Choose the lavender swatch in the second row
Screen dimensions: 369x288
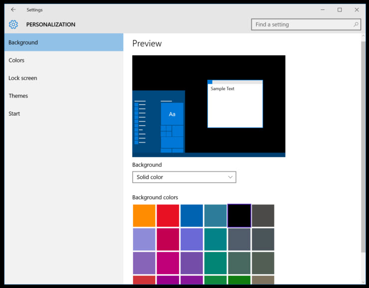click(x=144, y=239)
